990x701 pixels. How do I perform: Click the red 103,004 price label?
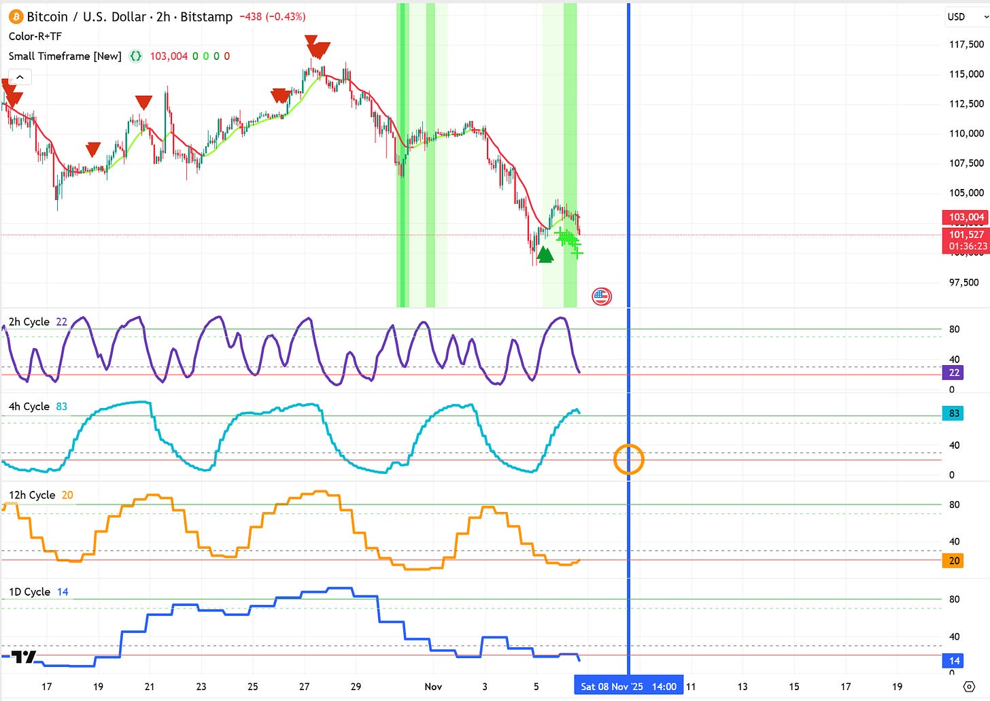[x=966, y=218]
